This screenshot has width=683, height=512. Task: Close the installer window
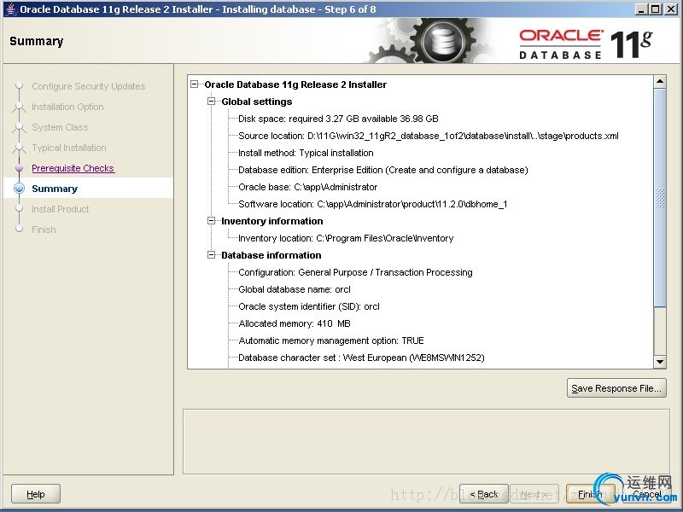point(671,9)
